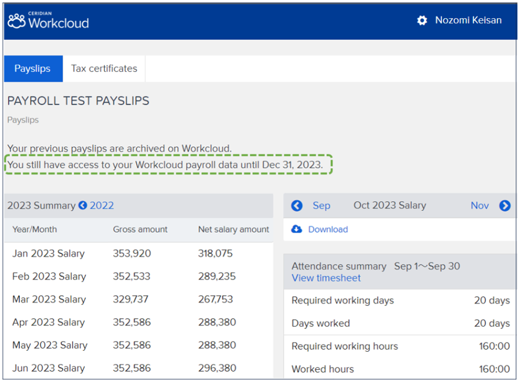Select the Apr 2023 Salary row

(x=49, y=322)
